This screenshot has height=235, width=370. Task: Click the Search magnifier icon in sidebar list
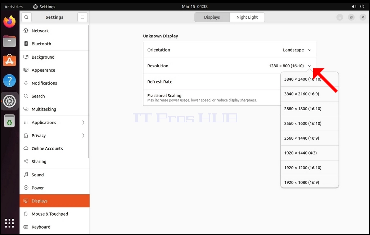(x=26, y=96)
